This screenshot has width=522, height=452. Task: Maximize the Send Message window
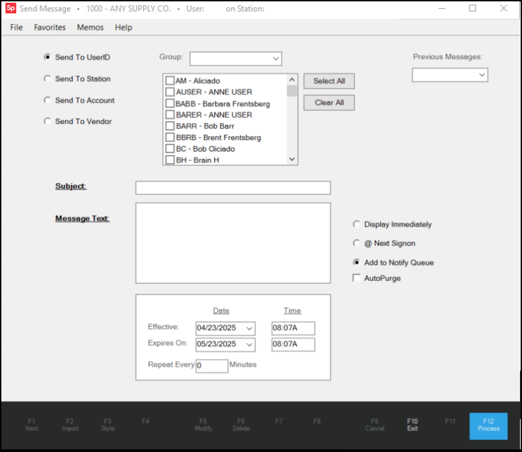click(x=472, y=8)
